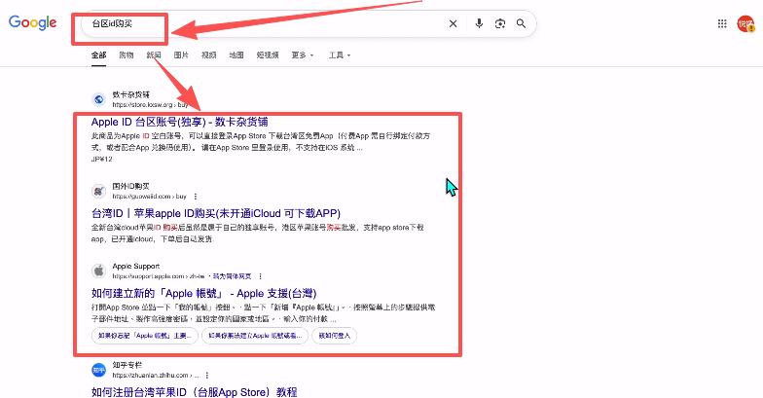
Task: Expand the 更多 dropdown
Action: tap(302, 54)
